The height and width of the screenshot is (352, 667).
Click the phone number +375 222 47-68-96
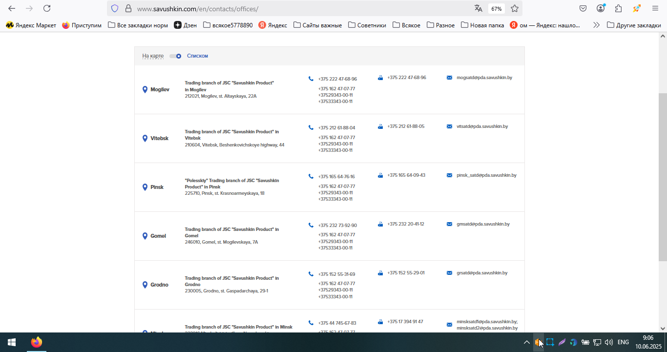click(337, 79)
